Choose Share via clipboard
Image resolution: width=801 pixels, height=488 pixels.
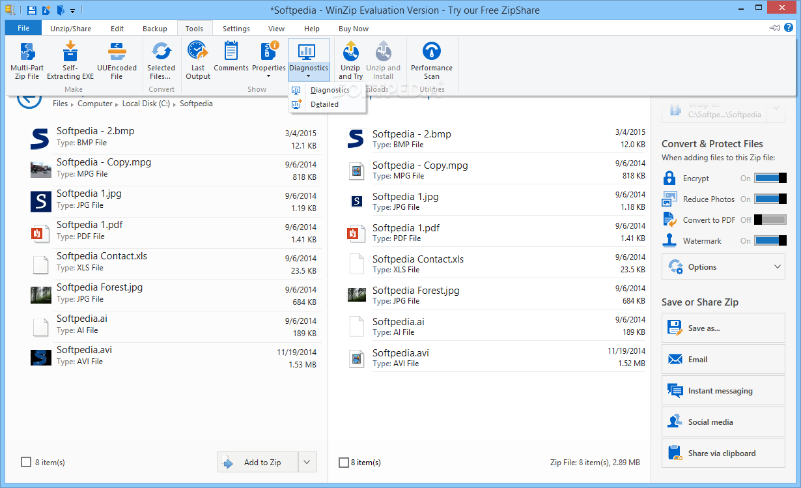click(724, 453)
